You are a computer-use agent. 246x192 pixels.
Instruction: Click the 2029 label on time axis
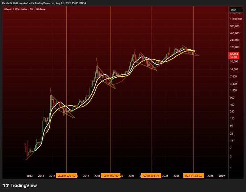click(x=221, y=176)
